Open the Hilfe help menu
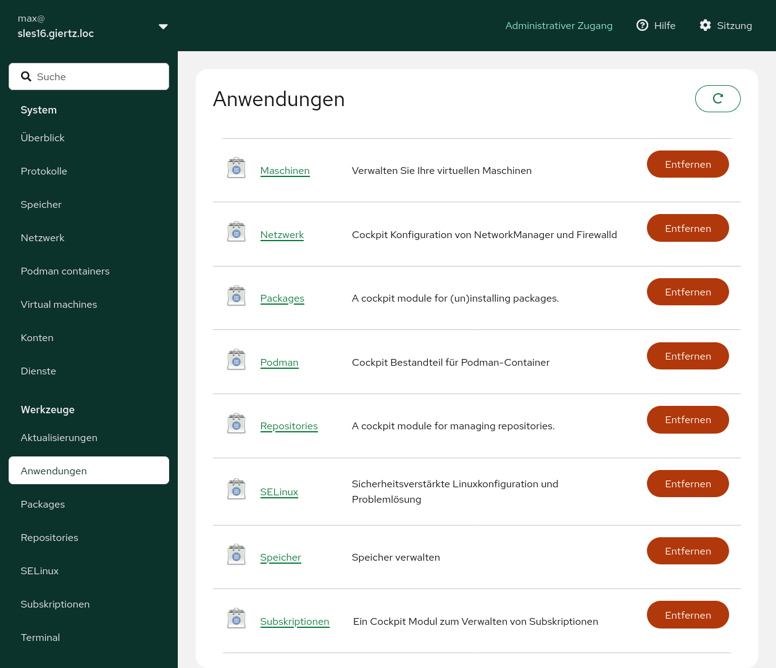This screenshot has height=668, width=776. 656,25
